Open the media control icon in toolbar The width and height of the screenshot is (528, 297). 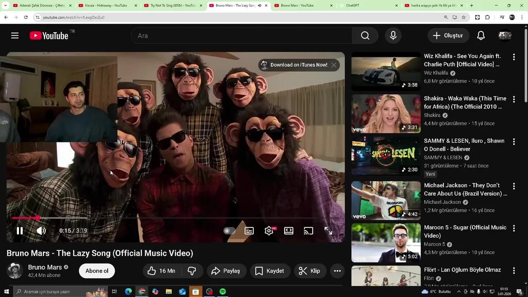tap(502, 17)
